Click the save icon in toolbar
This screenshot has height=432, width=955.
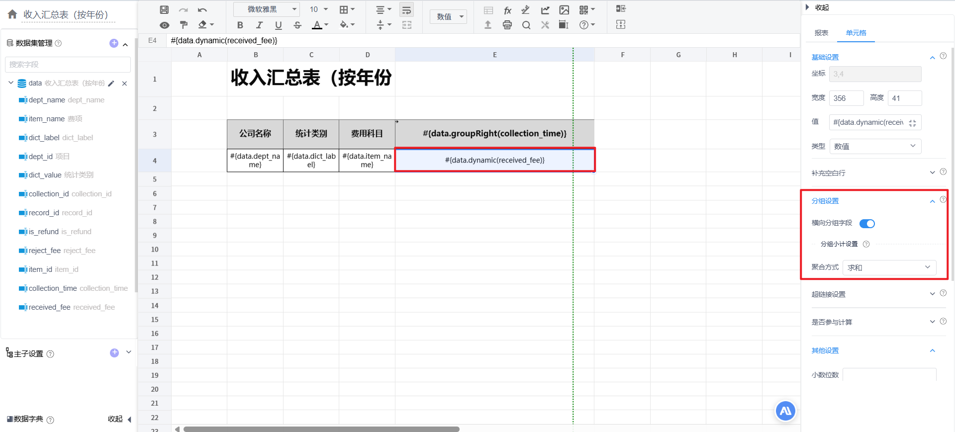164,9
